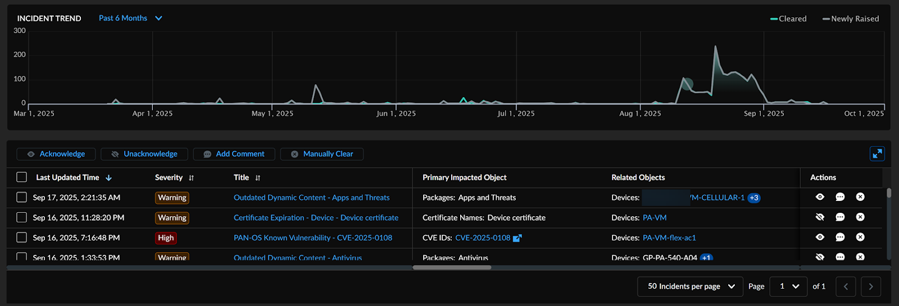Select all incidents with header checkbox

click(22, 177)
